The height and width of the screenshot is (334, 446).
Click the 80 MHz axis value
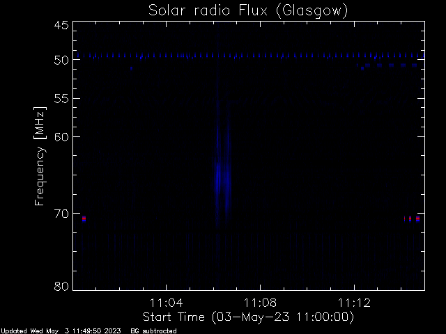click(x=61, y=286)
